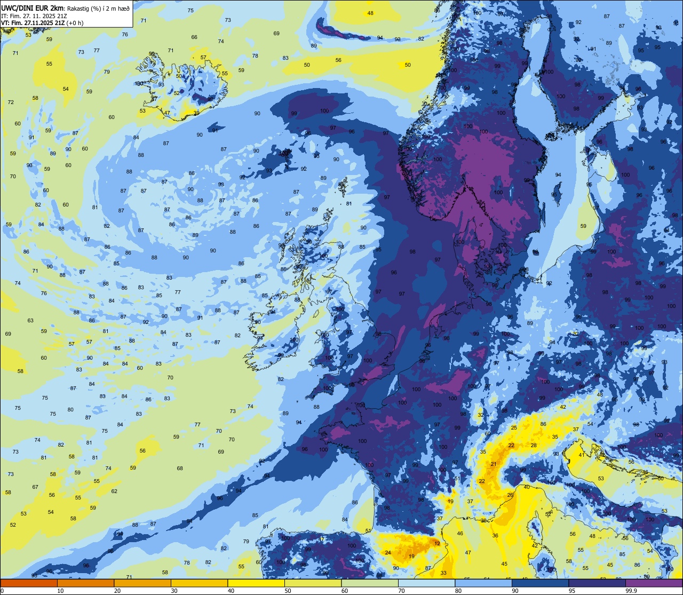Pick the legend swatch below 10 percent

(x=29, y=583)
